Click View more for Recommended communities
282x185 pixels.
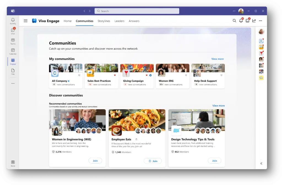click(218, 106)
